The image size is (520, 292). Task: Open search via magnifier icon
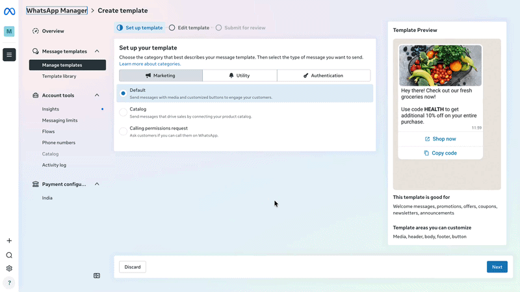pos(9,255)
